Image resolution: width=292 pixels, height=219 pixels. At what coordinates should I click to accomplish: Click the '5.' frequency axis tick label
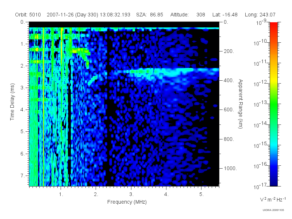201,195
